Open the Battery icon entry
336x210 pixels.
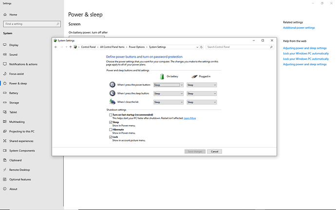click(x=5, y=93)
